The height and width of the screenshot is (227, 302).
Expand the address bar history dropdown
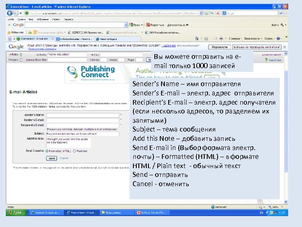pos(201,13)
